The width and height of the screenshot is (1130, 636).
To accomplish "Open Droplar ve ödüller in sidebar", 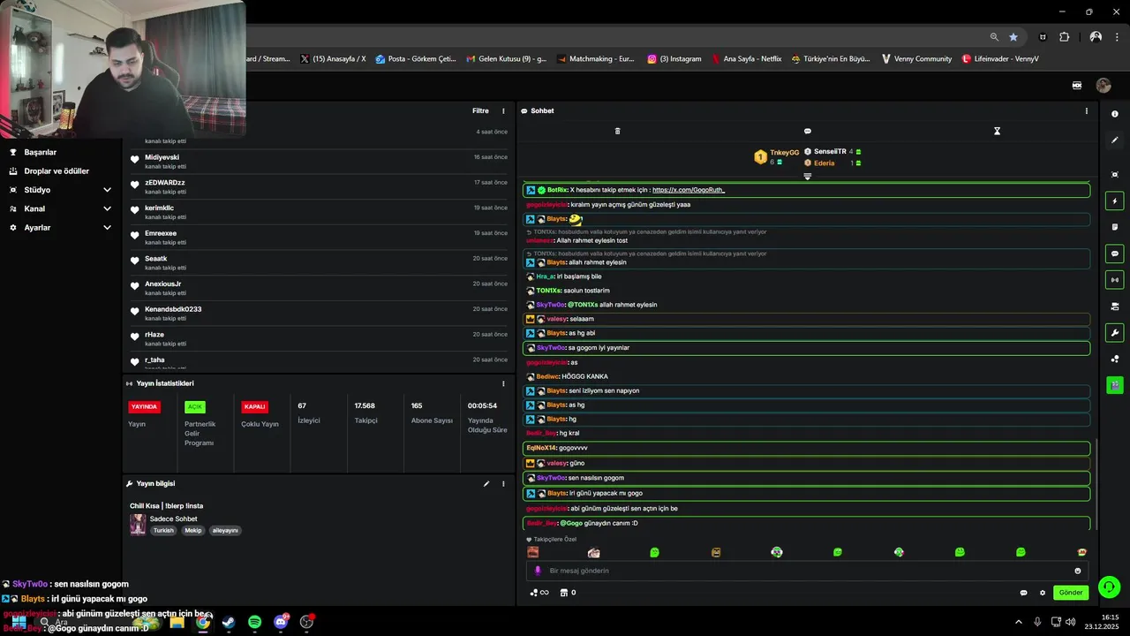I will click(x=56, y=171).
